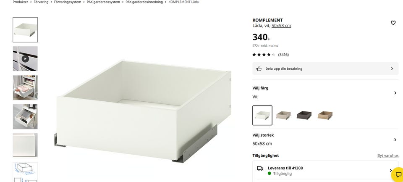Expand the Välj färg chevron
Image resolution: width=403 pixels, height=182 pixels.
tap(395, 92)
